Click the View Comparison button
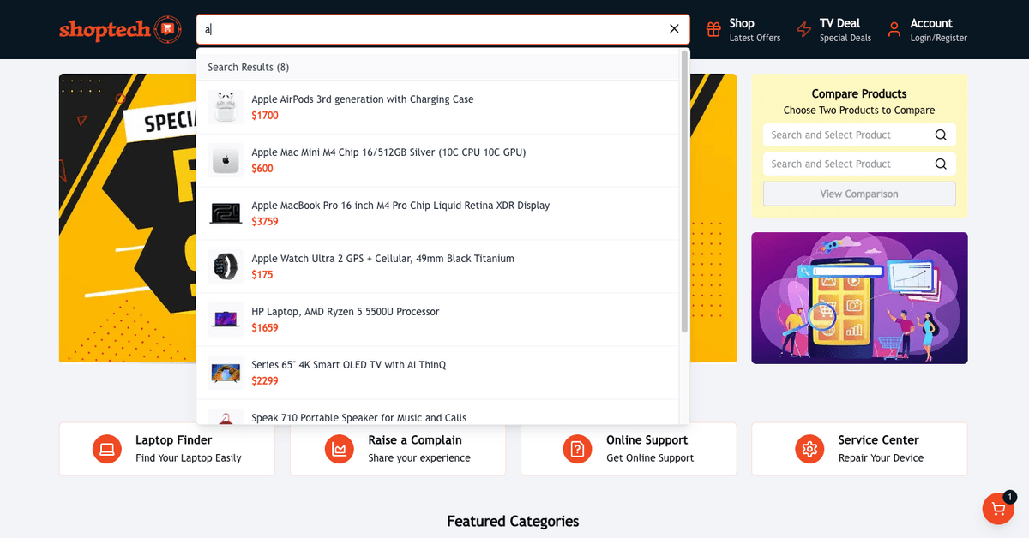This screenshot has width=1029, height=538. click(859, 194)
